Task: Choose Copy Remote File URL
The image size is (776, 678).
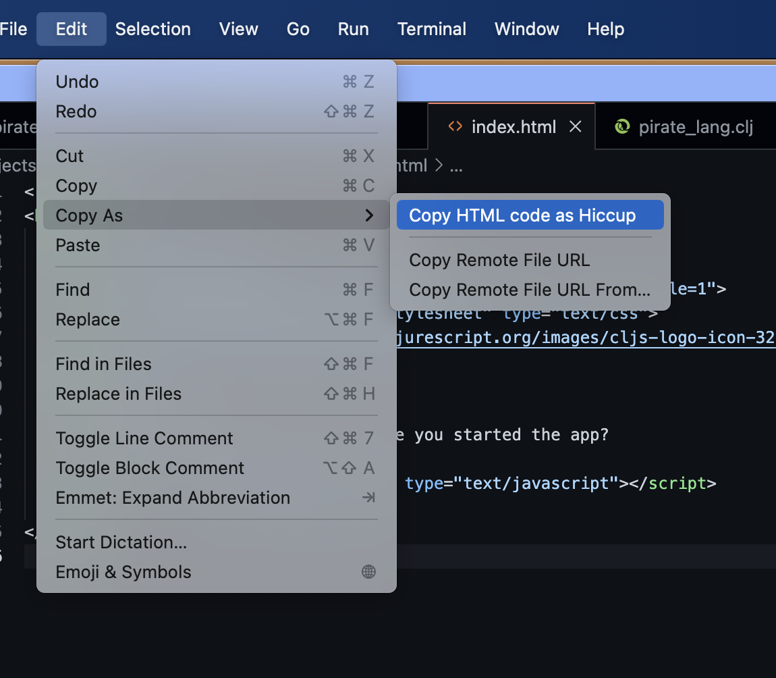Action: coord(499,260)
